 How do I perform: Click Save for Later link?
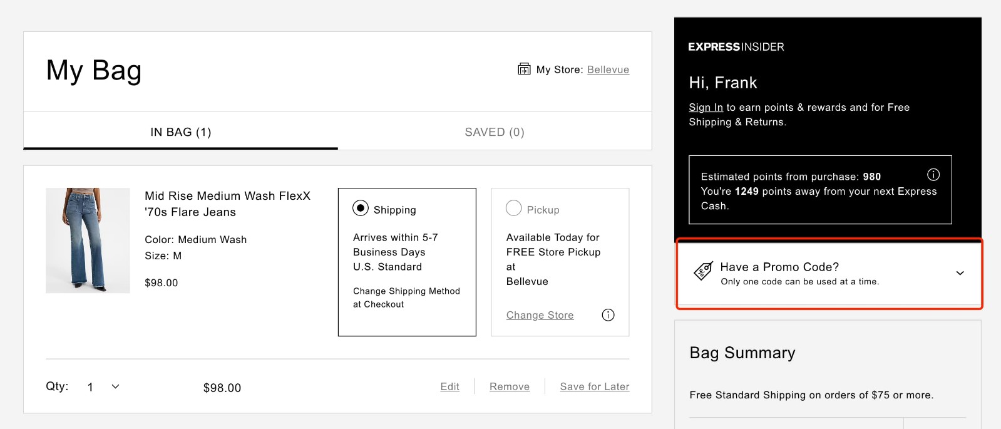click(x=595, y=386)
